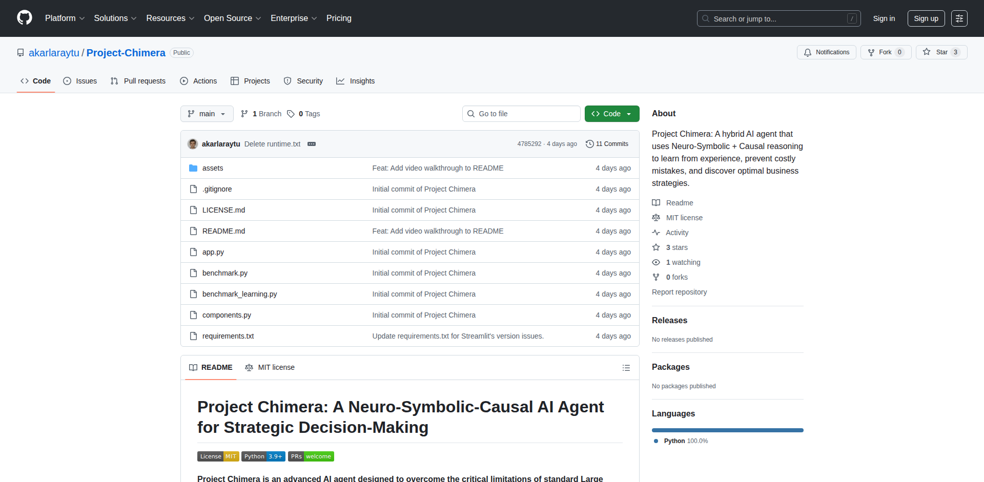The width and height of the screenshot is (984, 482).
Task: Click the commit message ellipsis expand icon
Action: [312, 144]
